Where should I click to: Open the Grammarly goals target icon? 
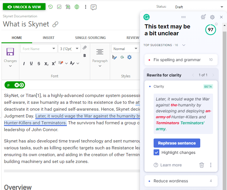click(x=203, y=17)
